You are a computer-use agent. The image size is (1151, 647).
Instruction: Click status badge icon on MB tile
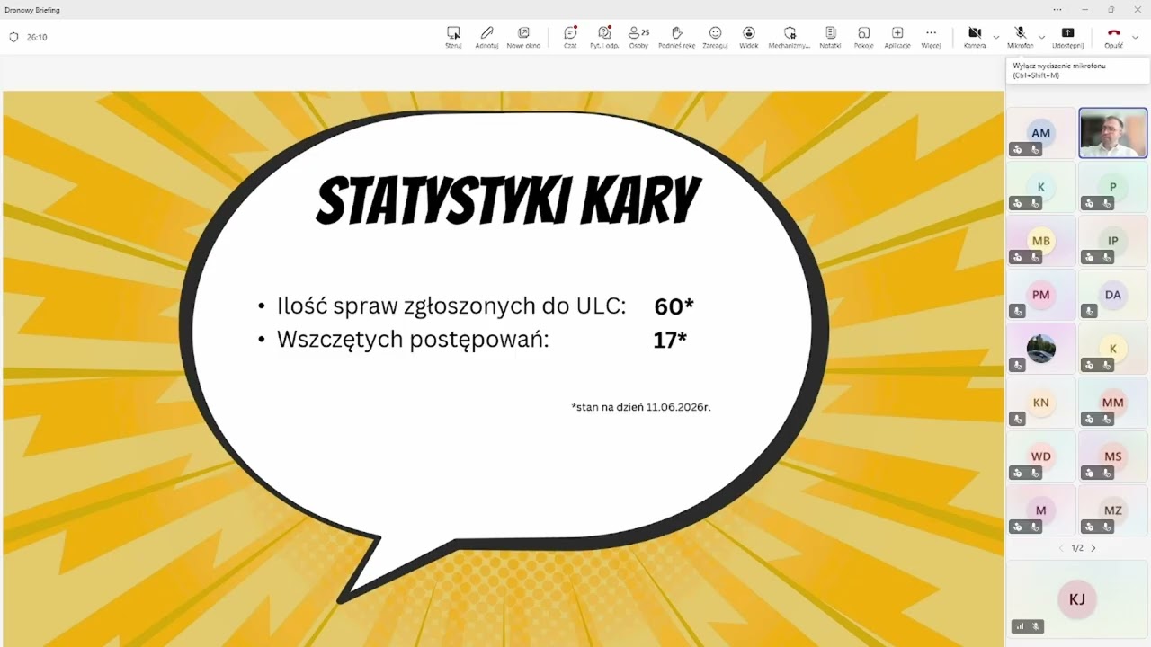(x=1017, y=258)
